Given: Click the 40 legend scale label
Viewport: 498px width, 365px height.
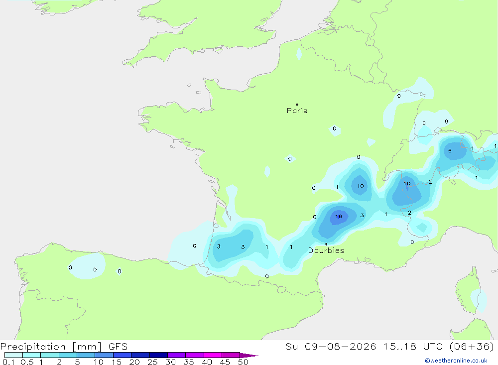Looking at the screenshot, I should [x=207, y=362].
